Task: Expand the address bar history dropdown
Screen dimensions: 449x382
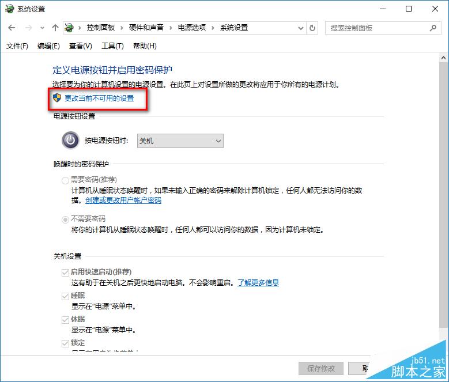Action: 301,28
